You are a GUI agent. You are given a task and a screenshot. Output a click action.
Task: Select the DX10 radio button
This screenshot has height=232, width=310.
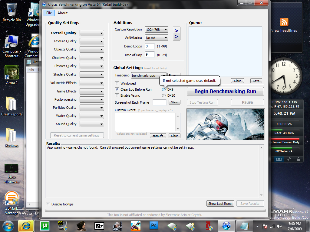point(164,95)
